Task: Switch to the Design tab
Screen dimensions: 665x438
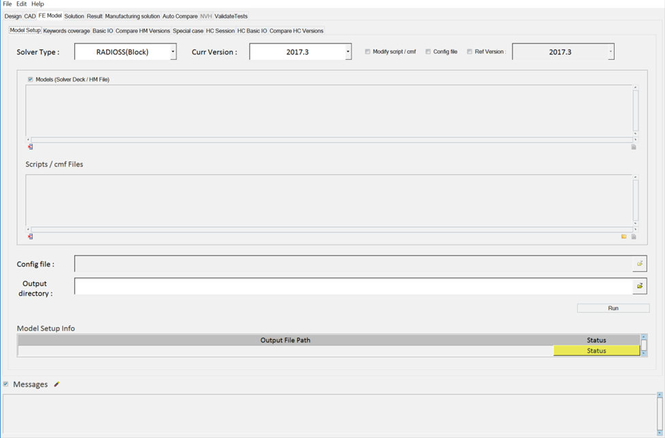Action: pyautogui.click(x=13, y=16)
